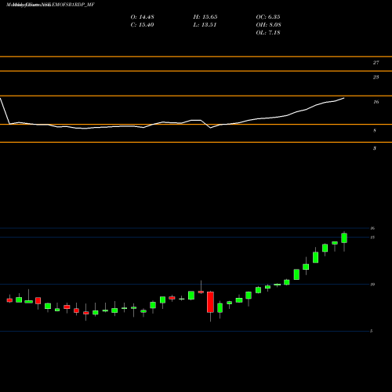Click the 23 label on the indicator axis

click(x=376, y=77)
